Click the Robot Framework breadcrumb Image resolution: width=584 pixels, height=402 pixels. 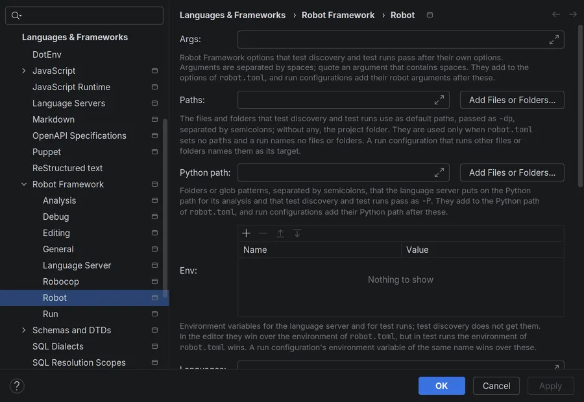point(338,15)
